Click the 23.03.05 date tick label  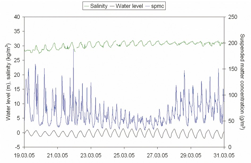[91, 154]
